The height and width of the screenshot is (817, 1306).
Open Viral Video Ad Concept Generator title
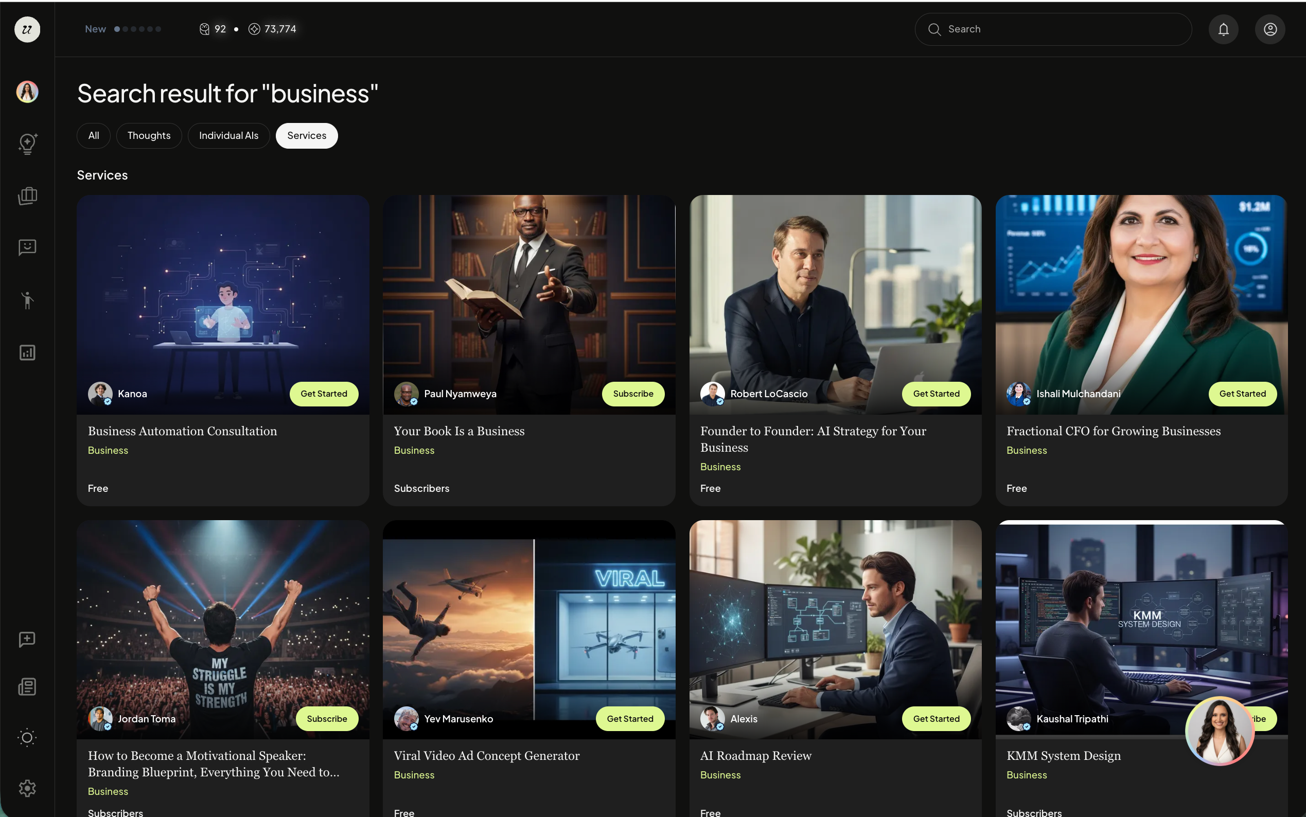pyautogui.click(x=487, y=756)
